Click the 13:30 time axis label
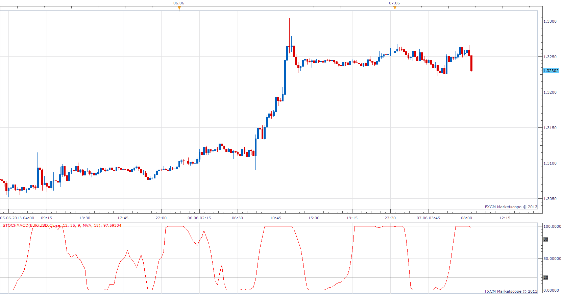This screenshot has width=562, height=294. [x=85, y=218]
